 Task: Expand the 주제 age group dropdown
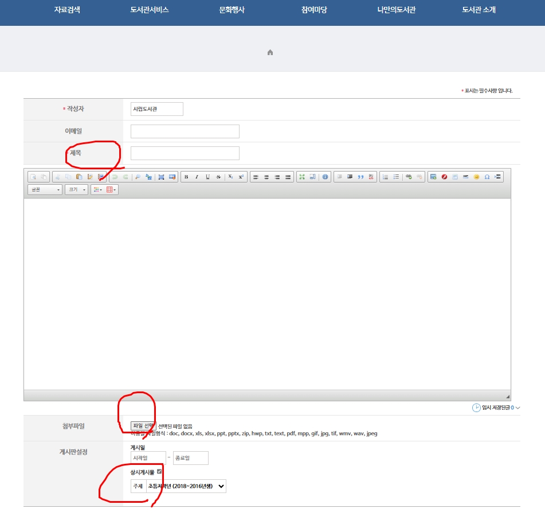tap(186, 486)
